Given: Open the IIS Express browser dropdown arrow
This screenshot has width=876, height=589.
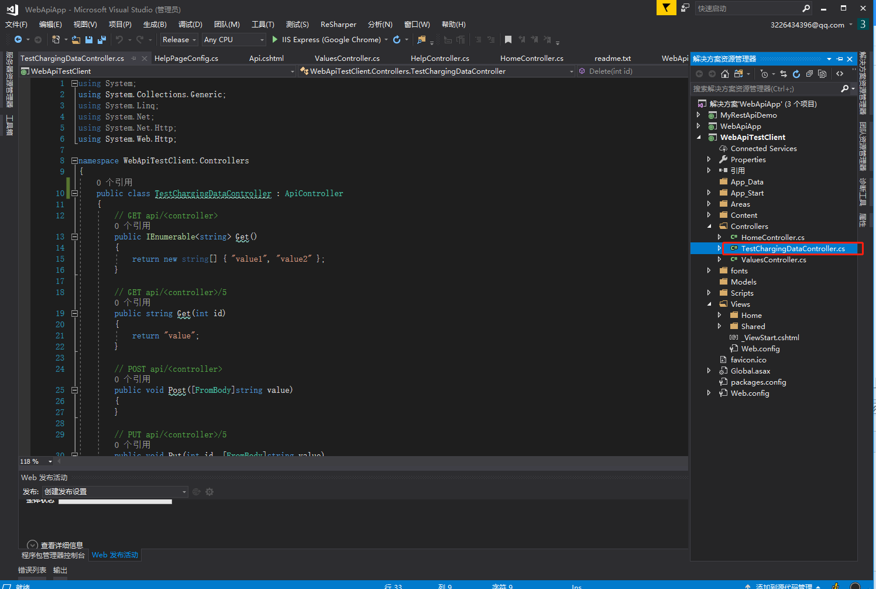Looking at the screenshot, I should 386,40.
